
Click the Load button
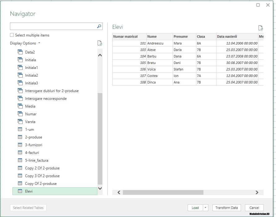tap(196, 208)
